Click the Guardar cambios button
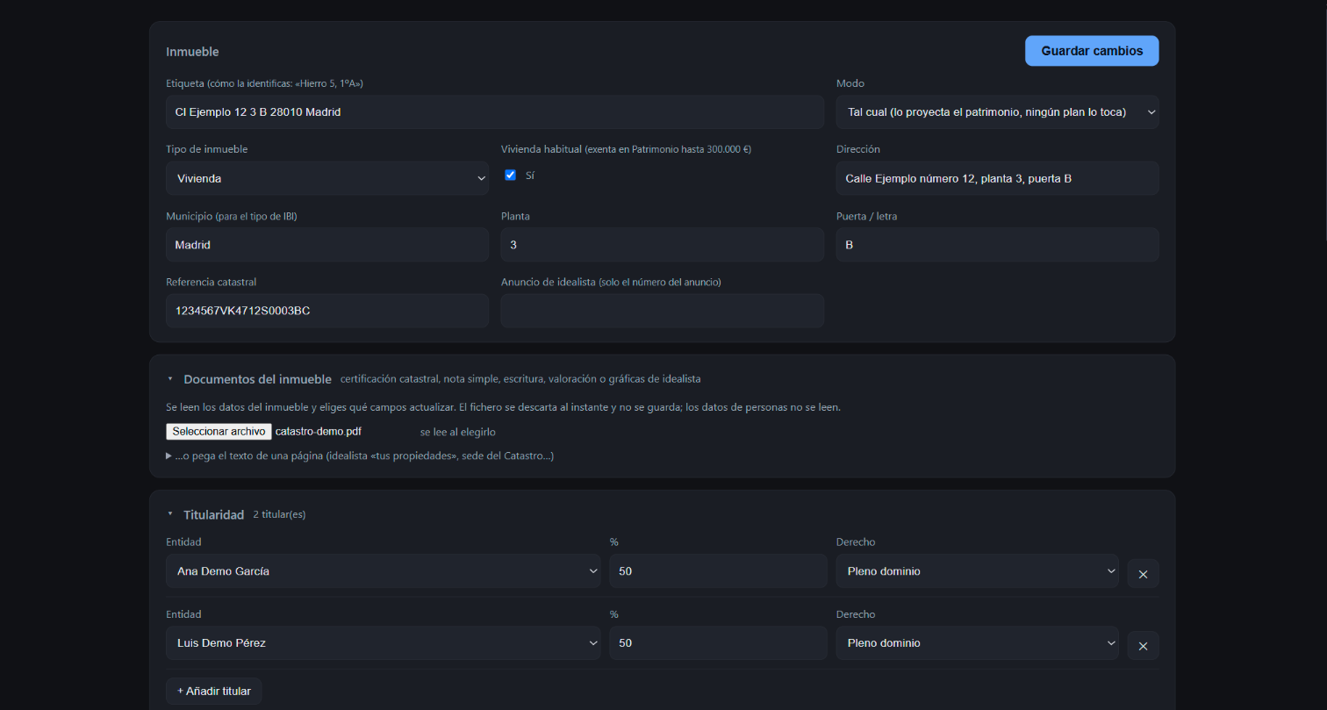Image resolution: width=1327 pixels, height=710 pixels. [x=1092, y=51]
